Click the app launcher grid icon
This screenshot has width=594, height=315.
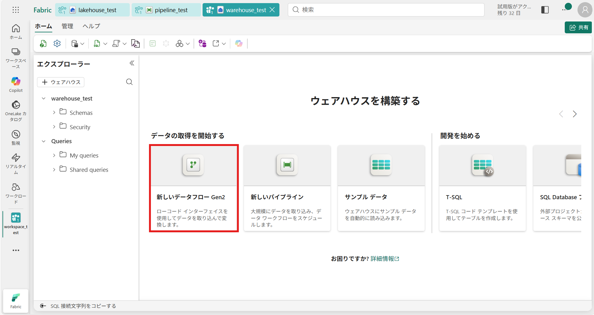pyautogui.click(x=16, y=10)
